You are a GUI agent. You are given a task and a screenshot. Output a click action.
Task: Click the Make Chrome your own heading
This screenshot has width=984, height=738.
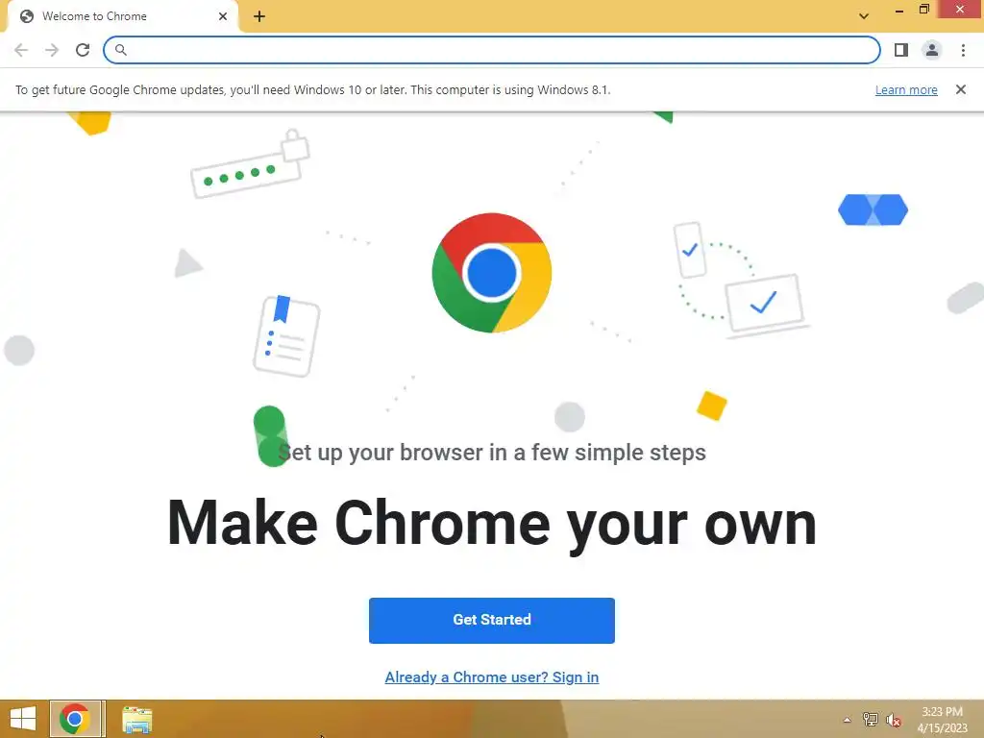492,524
